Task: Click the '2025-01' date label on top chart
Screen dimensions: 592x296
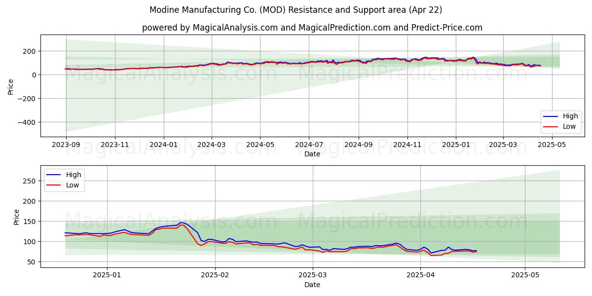Action: [x=455, y=146]
